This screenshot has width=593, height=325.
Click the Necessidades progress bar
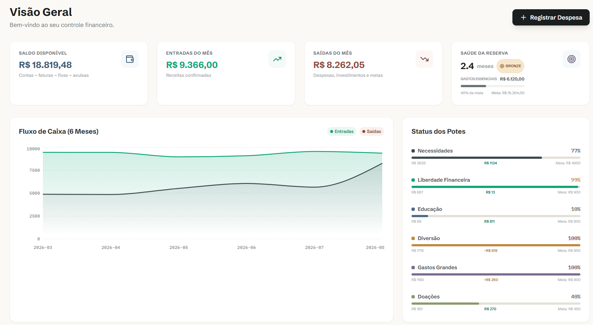pos(496,158)
